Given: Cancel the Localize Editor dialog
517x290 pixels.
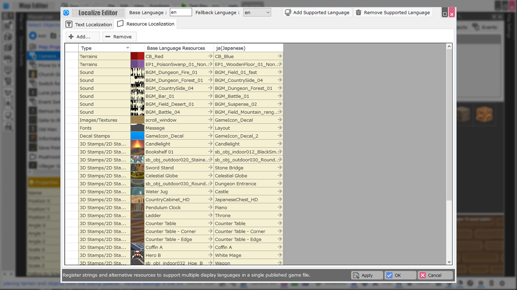Looking at the screenshot, I should point(435,275).
